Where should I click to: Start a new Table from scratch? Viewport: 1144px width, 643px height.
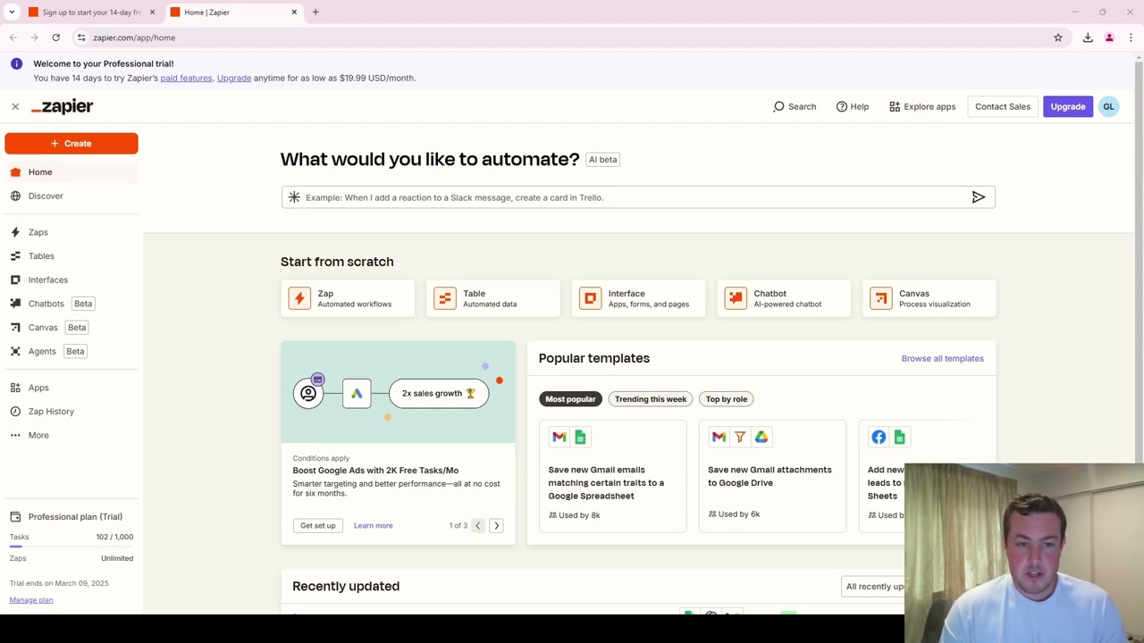(492, 298)
